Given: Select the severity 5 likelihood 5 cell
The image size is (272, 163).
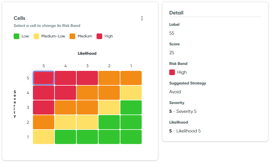Looking at the screenshot, I should [x=43, y=78].
